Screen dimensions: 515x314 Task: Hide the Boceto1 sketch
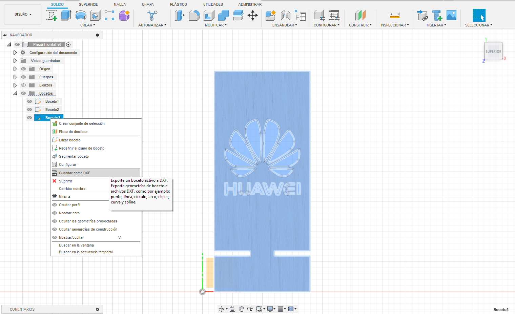coord(29,101)
